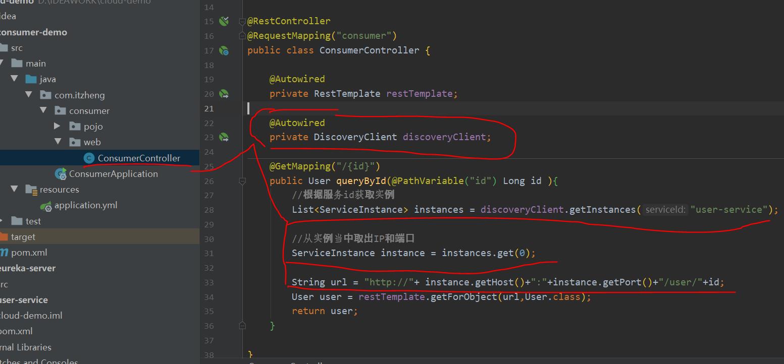
Task: Click line number 28 in gutter
Action: click(x=209, y=210)
